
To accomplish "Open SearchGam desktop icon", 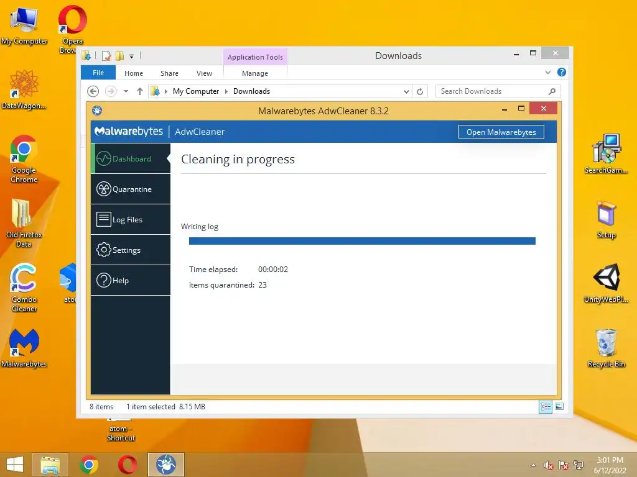I will point(606,154).
